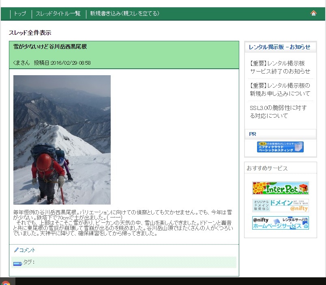This screenshot has height=285, width=326.
Task: Click the pencil icon beside コメント
Action: [x=16, y=250]
